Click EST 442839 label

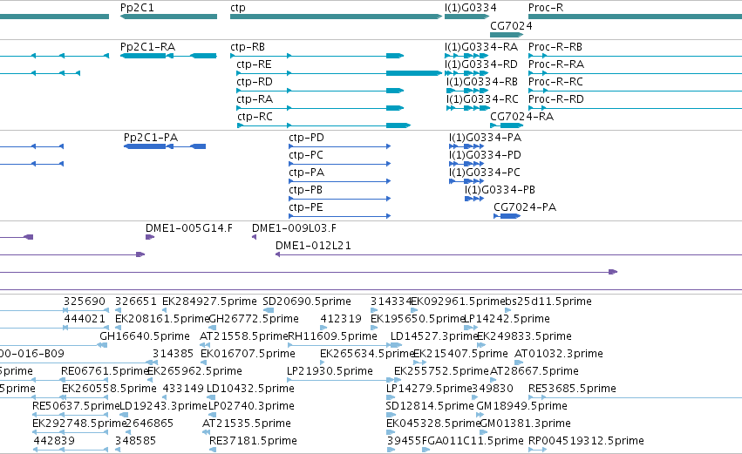(54, 442)
